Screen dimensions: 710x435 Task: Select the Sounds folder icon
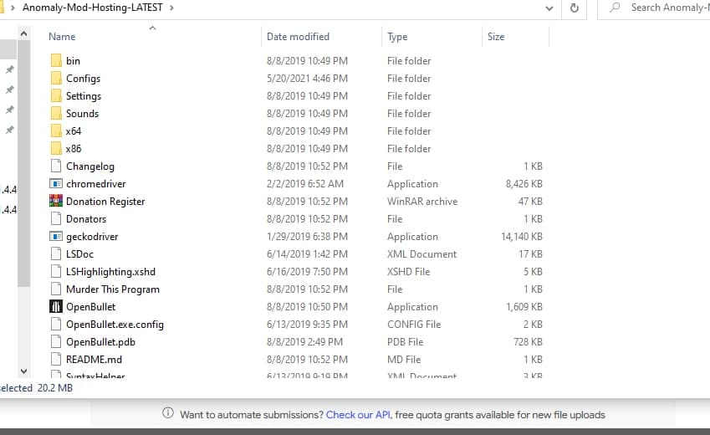(56, 113)
